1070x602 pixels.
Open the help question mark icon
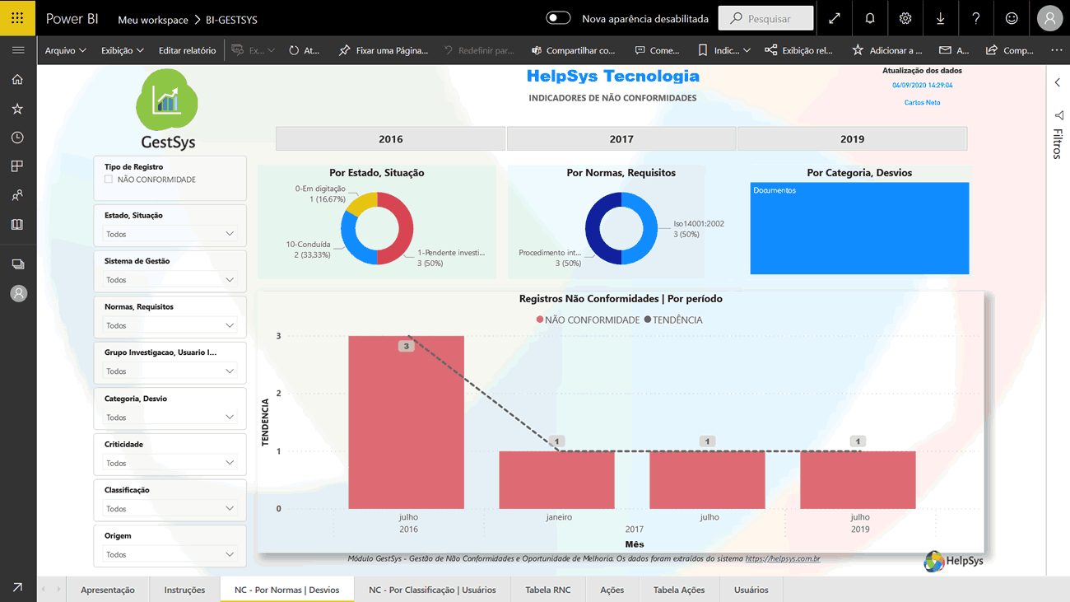(x=976, y=18)
